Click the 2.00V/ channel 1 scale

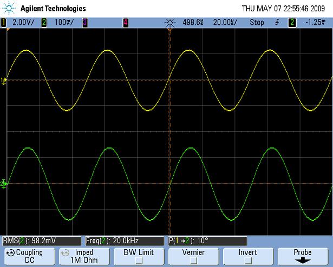23,22
